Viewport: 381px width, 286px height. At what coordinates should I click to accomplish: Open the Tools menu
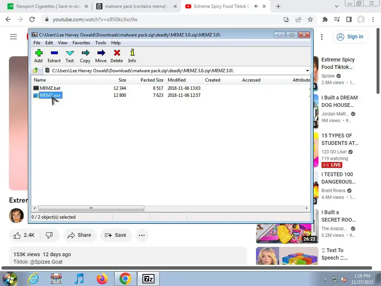100,43
